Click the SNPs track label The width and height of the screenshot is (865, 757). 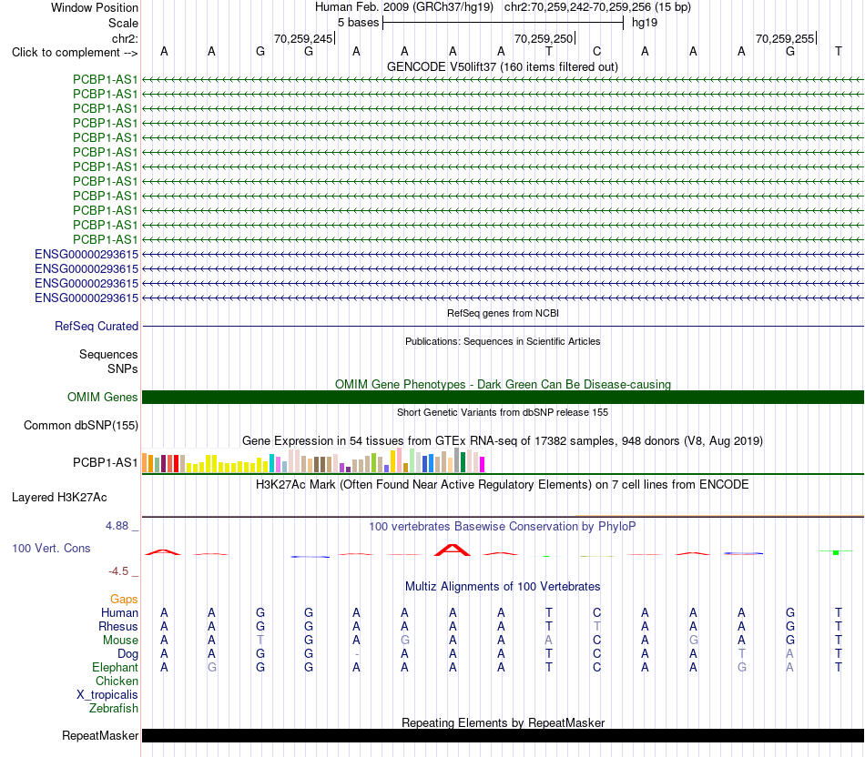coord(123,368)
